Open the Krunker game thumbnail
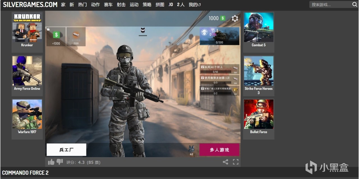Viewport: 359px width, 179px height. (x=27, y=27)
